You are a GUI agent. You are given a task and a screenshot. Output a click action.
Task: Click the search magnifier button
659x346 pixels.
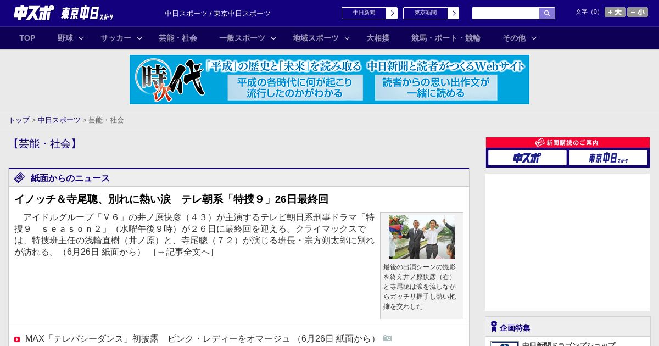[x=547, y=13]
